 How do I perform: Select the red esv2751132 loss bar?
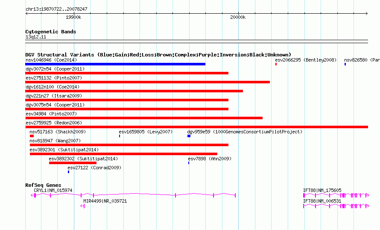[148, 82]
